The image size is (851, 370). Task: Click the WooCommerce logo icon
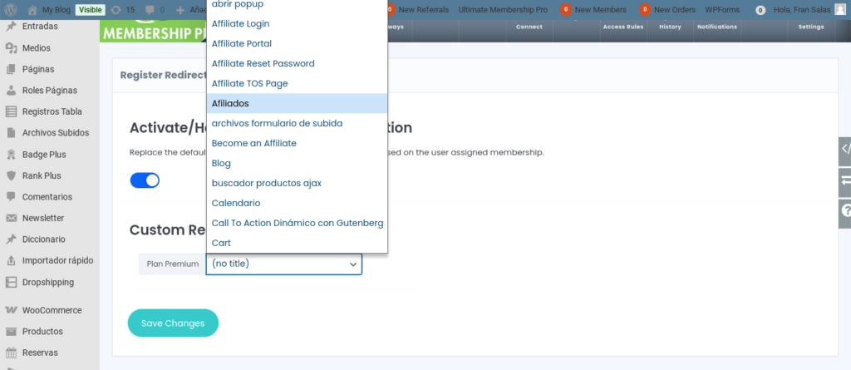click(11, 310)
